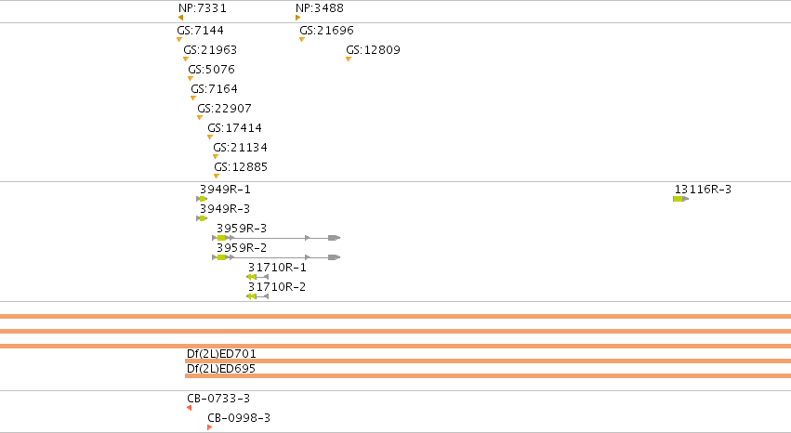Select the GS:21963 label
791x433 pixels.
pos(210,50)
